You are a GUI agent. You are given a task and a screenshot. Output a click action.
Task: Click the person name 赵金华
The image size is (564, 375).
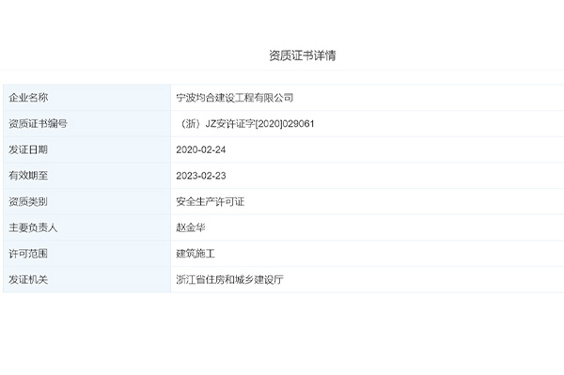pos(191,227)
